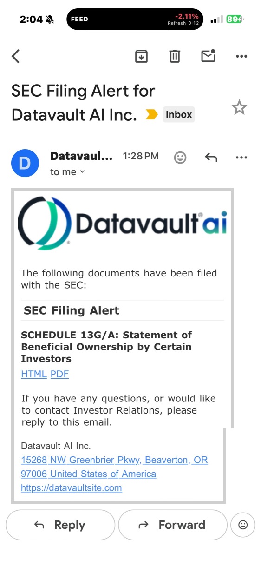Tap the blue D sender avatar
261x566 pixels.
pos(25,163)
